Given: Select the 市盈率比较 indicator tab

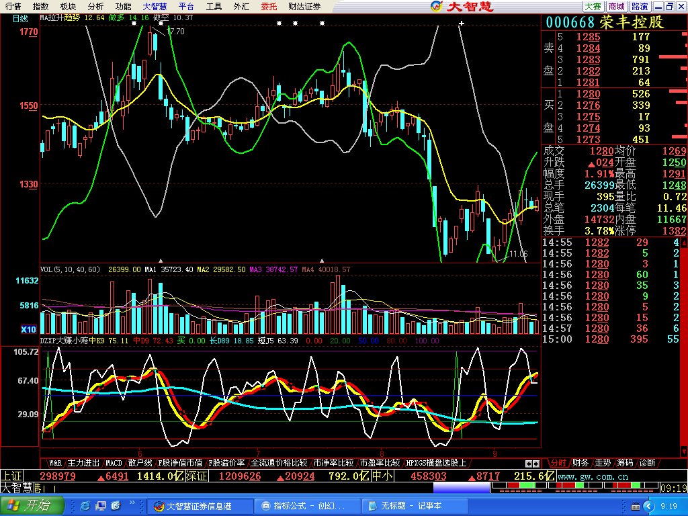Looking at the screenshot, I should pyautogui.click(x=380, y=463).
